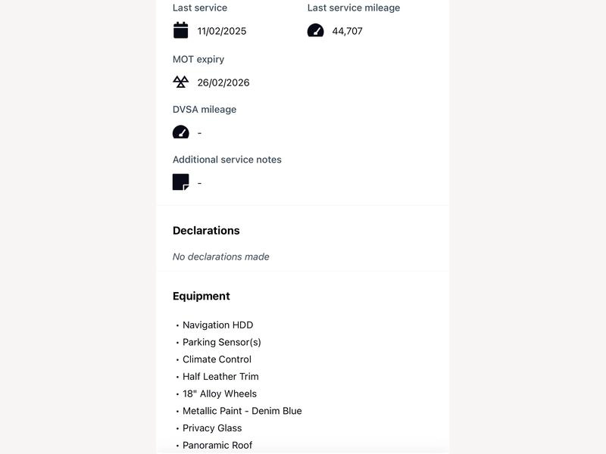606x454 pixels.
Task: Click the Declarations section heading
Action: click(x=206, y=231)
